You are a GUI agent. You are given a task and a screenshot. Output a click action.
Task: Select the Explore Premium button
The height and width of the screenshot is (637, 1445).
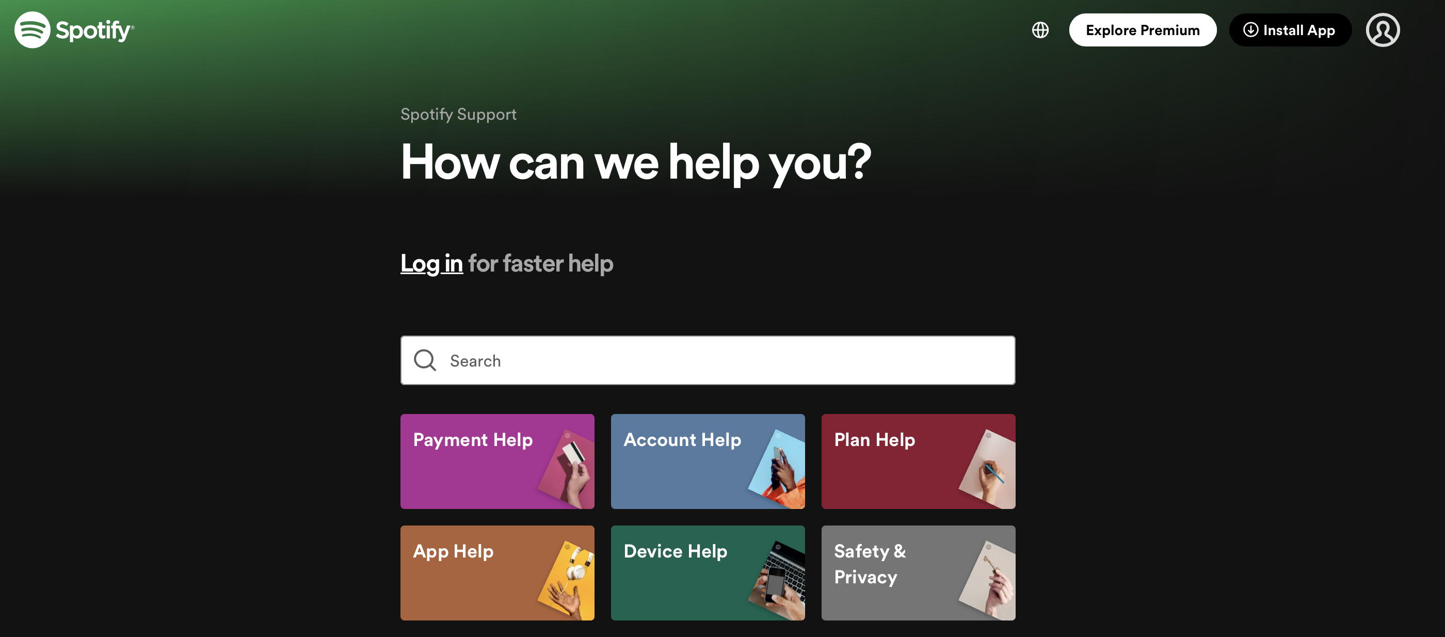click(x=1142, y=30)
